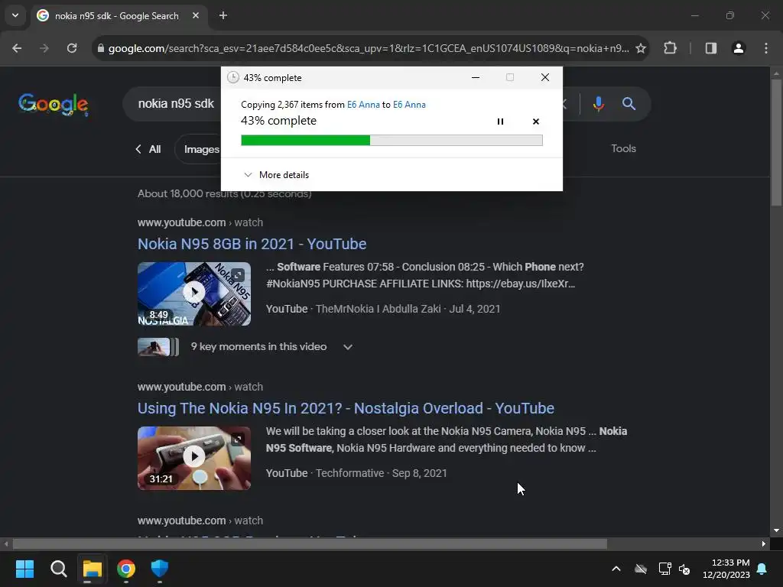Expand More details in copy dialog
This screenshot has height=587, width=783.
tap(276, 175)
